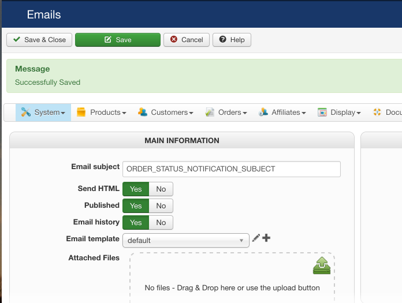Click the question mark icon on Help

coord(223,39)
